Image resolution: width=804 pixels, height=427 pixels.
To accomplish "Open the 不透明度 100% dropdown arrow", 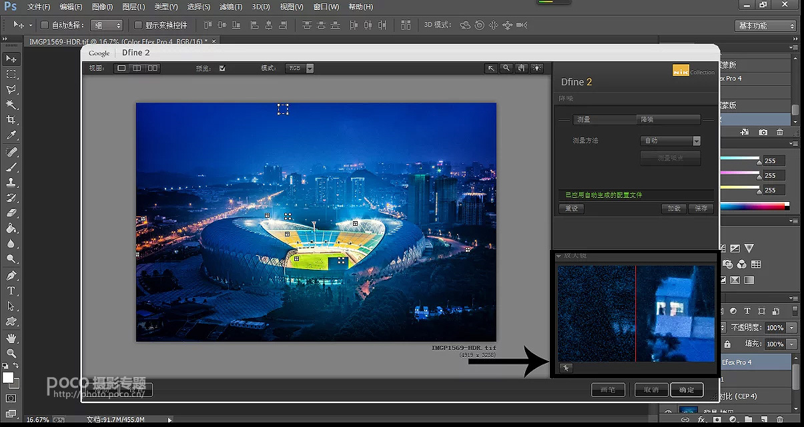I will (791, 328).
